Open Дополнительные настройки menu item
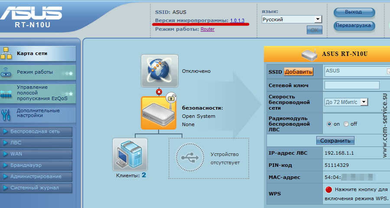The width and height of the screenshot is (390, 208). (38, 114)
